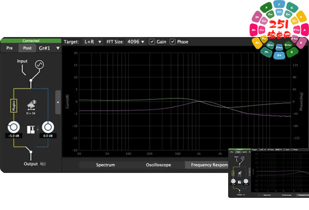Click the Gain[dB] axis label
This screenshot has width=309, height=210.
pos(68,101)
